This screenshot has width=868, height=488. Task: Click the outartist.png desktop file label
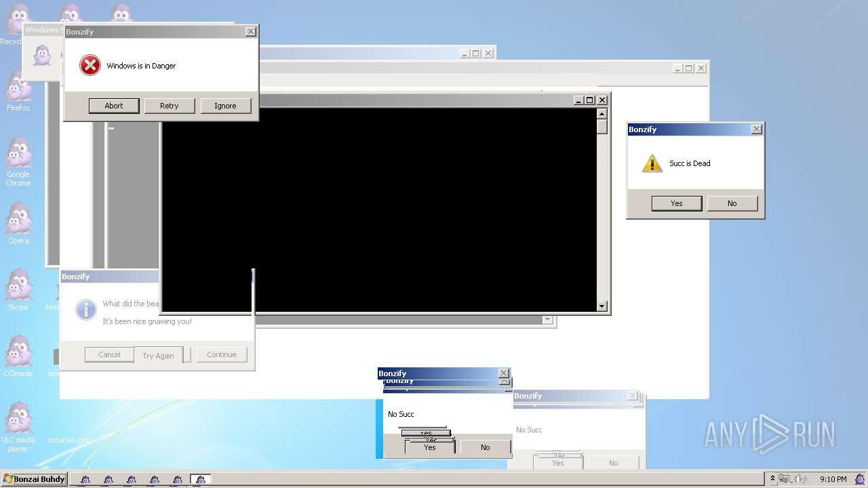(68, 440)
